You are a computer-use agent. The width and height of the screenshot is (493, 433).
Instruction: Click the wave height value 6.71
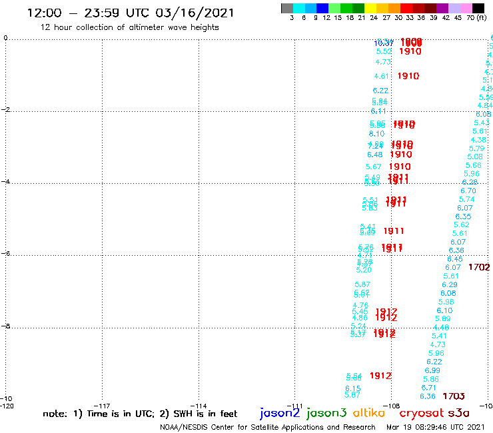(429, 388)
